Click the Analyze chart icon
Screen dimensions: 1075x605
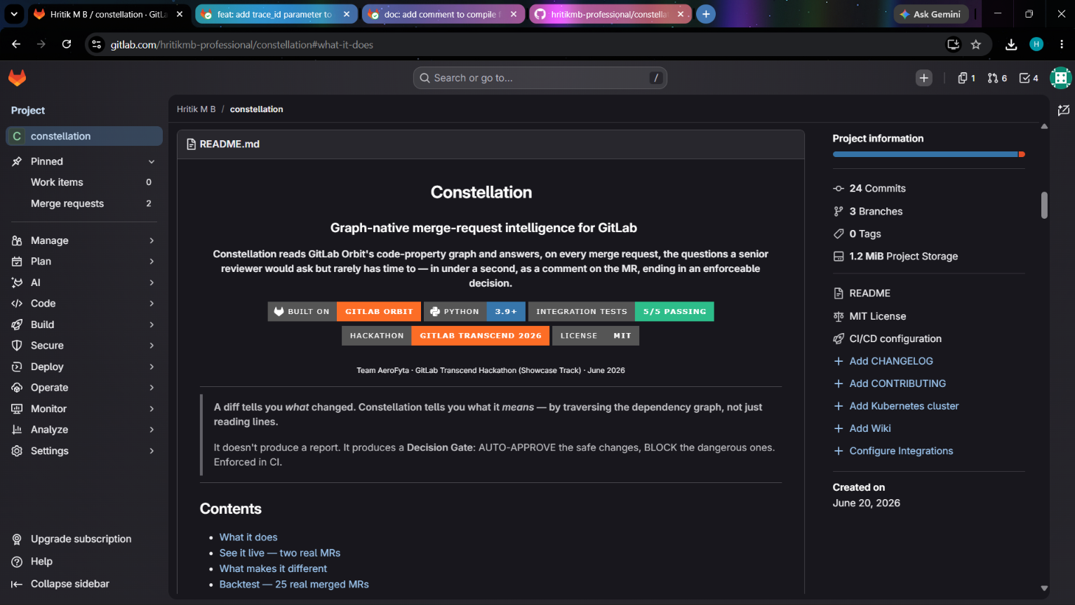click(17, 430)
